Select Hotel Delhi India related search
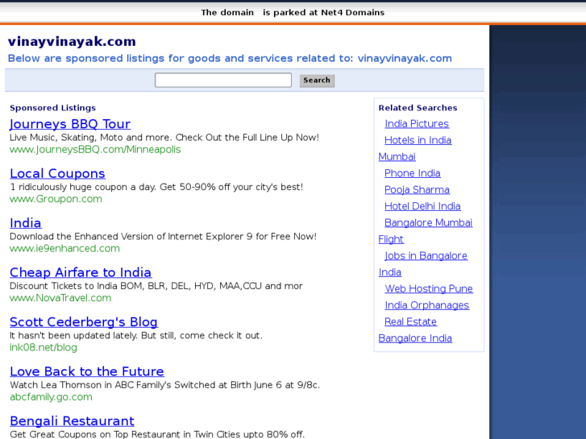 (x=422, y=206)
